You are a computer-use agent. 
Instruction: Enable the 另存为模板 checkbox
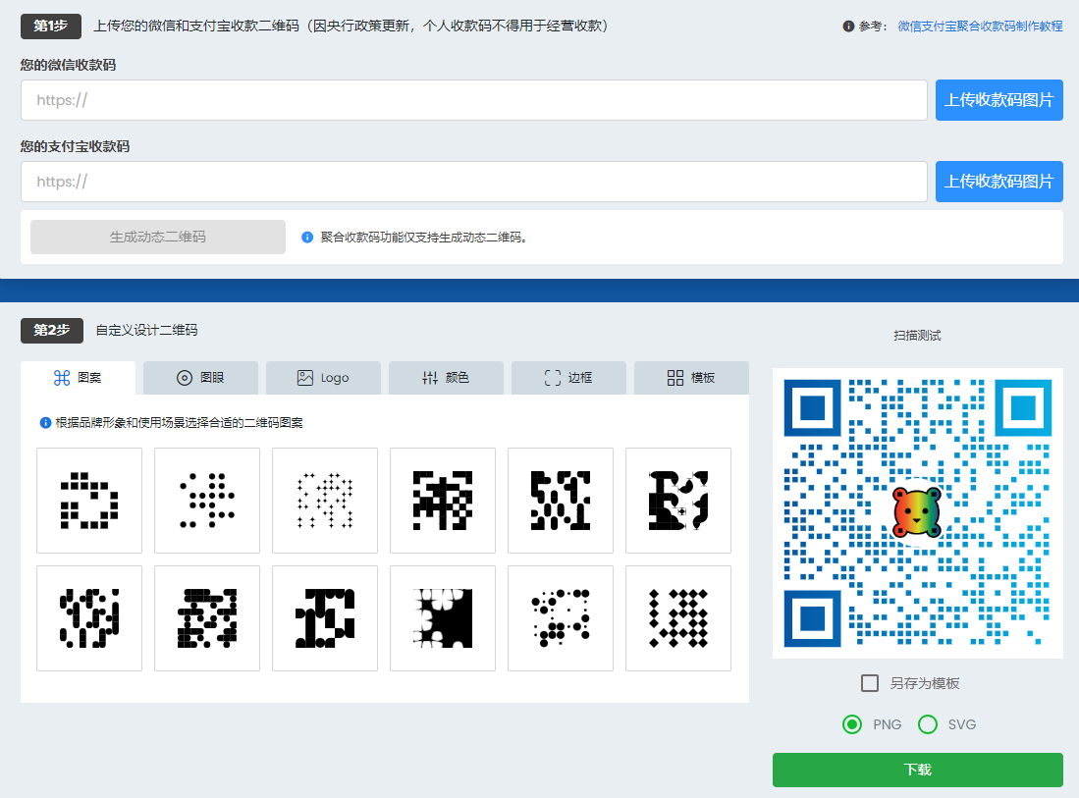pos(870,683)
